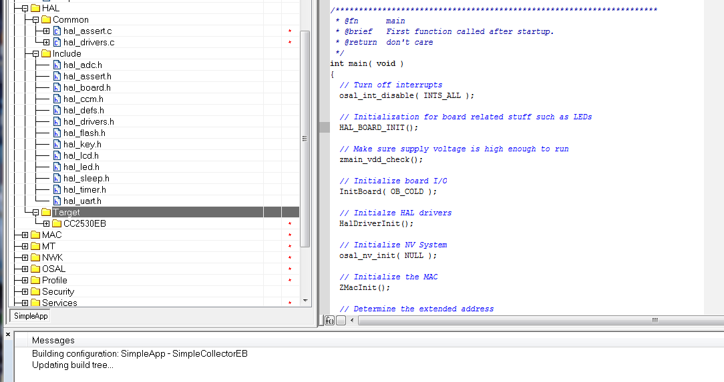Place cursor on HAL_BOARD_INIT(); line
The image size is (724, 382).
click(379, 127)
